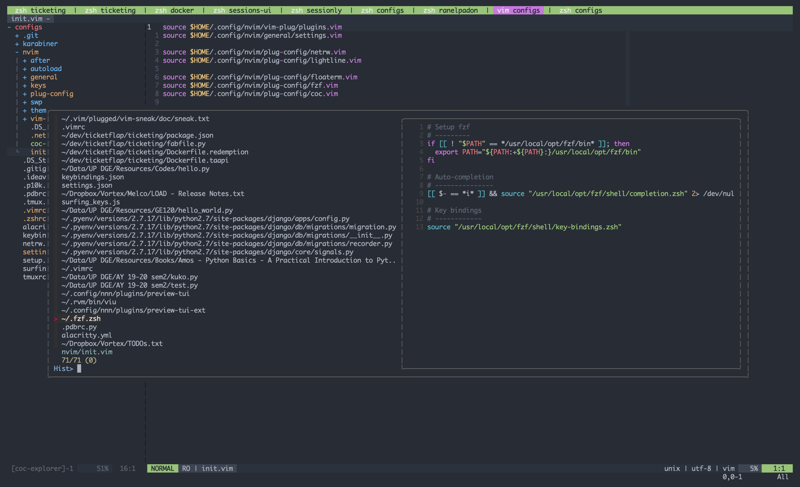Open the general folder in tree

click(x=44, y=77)
